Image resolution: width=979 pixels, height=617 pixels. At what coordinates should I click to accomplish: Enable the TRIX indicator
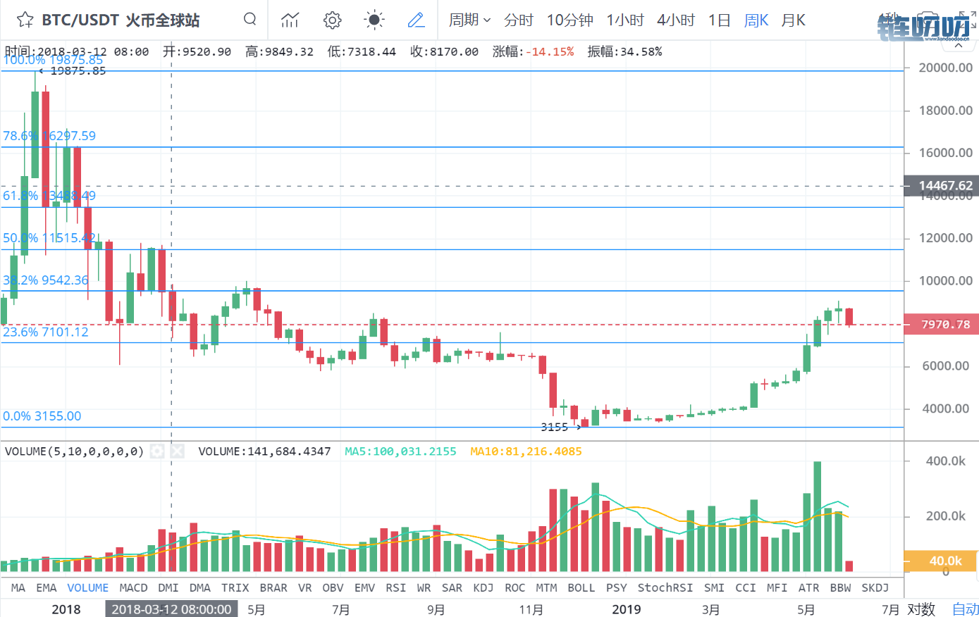235,587
